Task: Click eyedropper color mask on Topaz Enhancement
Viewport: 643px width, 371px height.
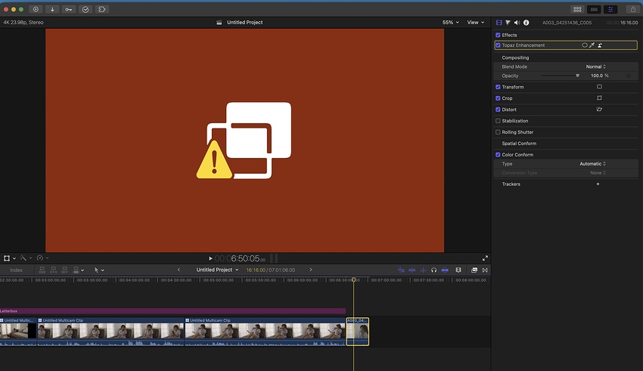Action: 592,45
